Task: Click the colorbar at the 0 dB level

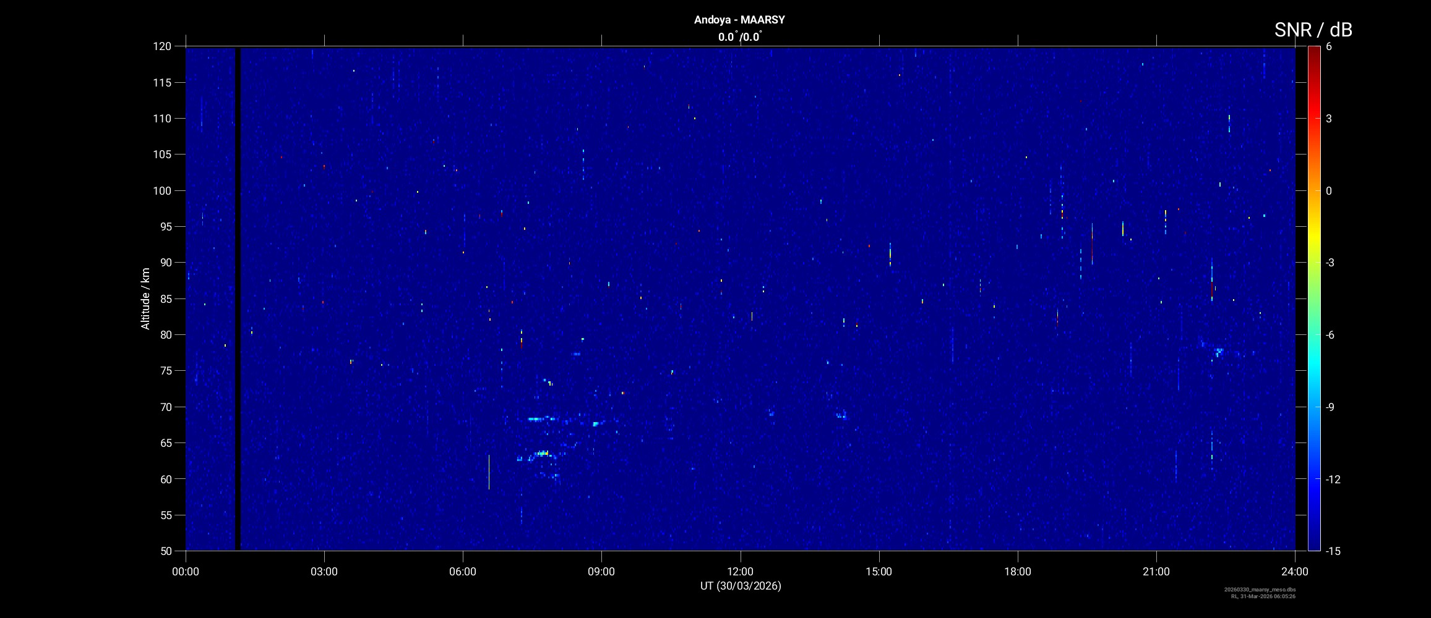Action: click(x=1313, y=191)
